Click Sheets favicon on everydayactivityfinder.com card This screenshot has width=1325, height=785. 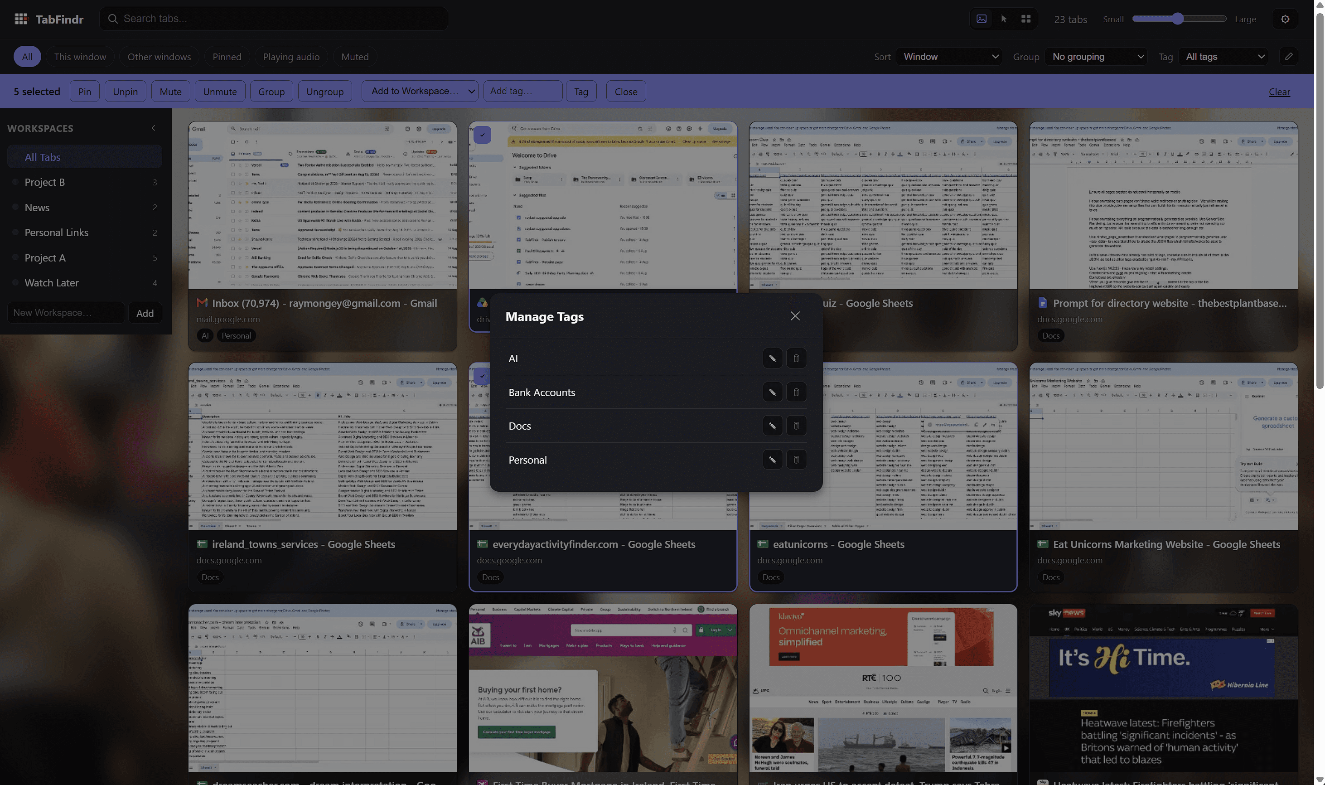click(x=482, y=544)
